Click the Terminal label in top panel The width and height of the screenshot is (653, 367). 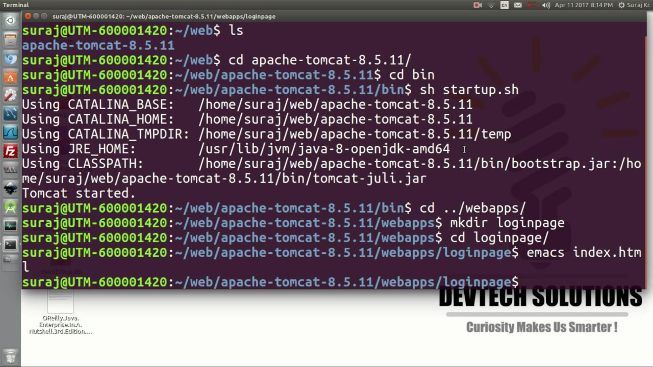[x=16, y=5]
